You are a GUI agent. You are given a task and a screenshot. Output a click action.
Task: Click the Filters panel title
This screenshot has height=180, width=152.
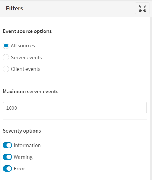(x=15, y=8)
